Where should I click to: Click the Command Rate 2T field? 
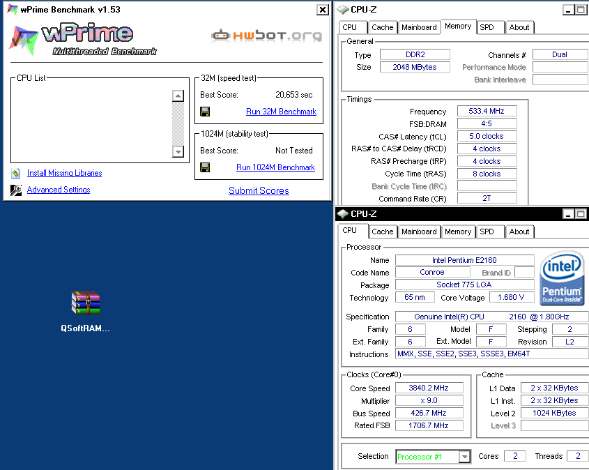point(487,198)
